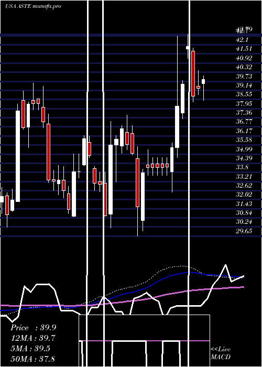Screen dimensions: 262x367
Task: Select the 36.17 price axis label
Action: point(244,131)
